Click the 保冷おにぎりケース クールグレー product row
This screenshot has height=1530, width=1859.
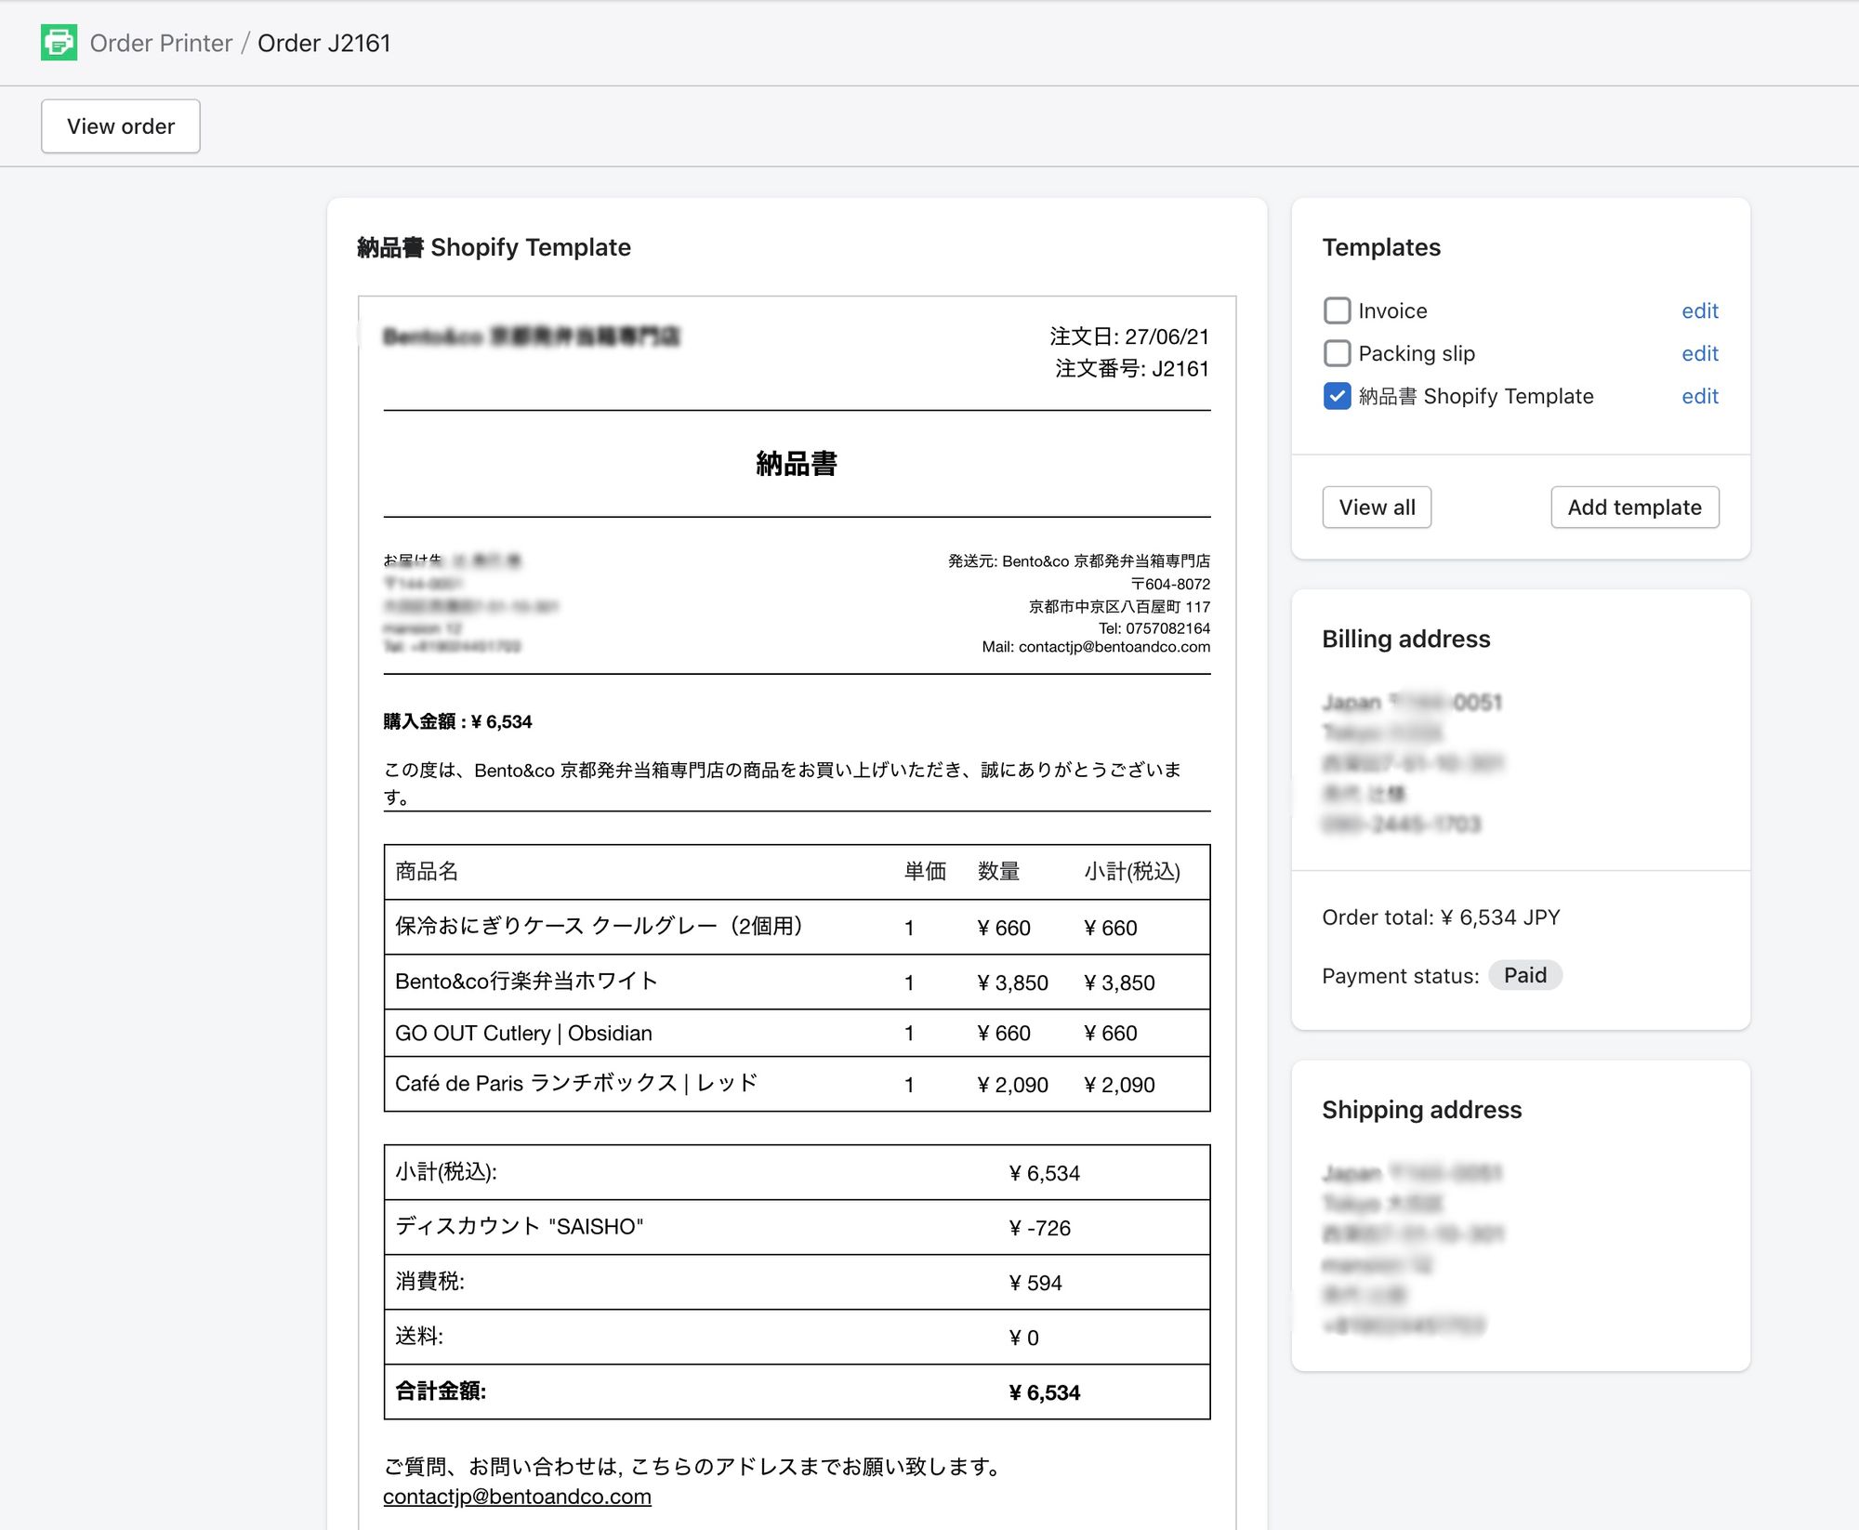(797, 927)
